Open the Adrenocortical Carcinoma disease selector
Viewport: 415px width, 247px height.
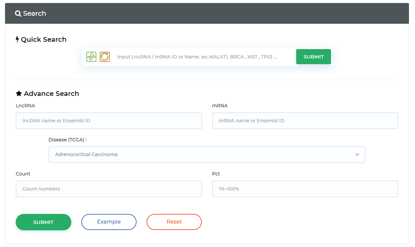tap(201, 155)
